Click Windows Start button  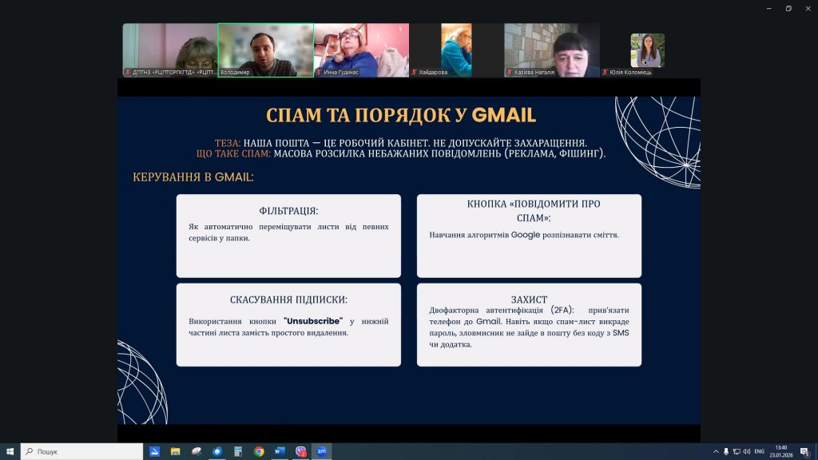click(10, 451)
